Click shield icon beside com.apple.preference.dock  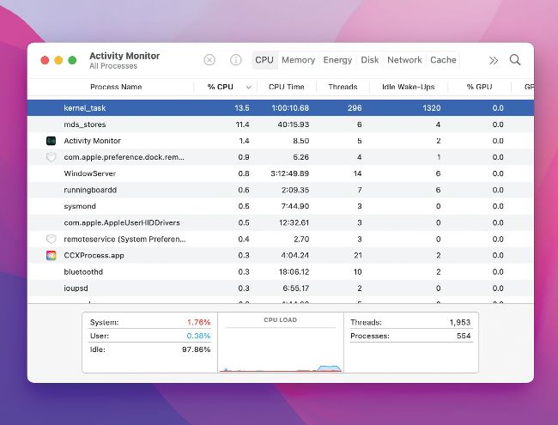tap(51, 157)
